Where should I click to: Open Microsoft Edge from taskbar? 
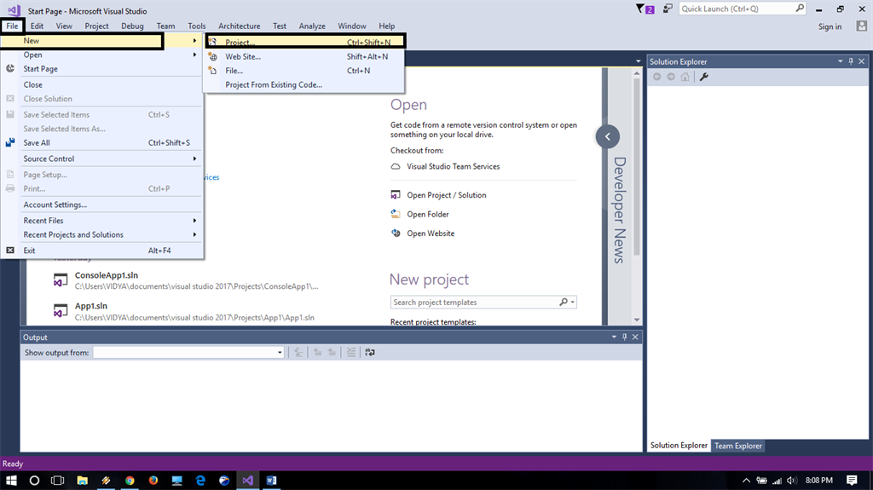tap(200, 480)
